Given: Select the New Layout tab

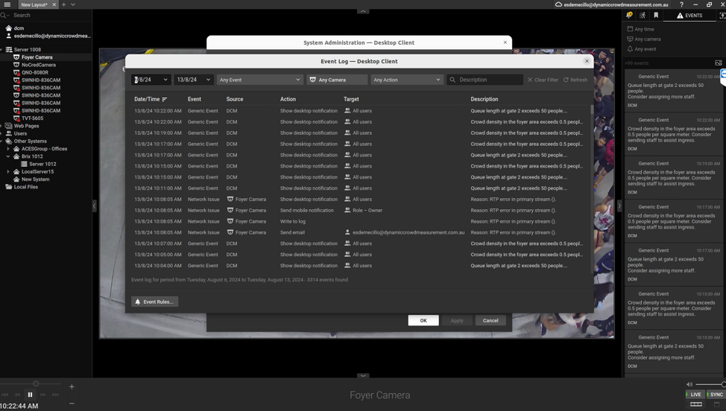Looking at the screenshot, I should (34, 4).
